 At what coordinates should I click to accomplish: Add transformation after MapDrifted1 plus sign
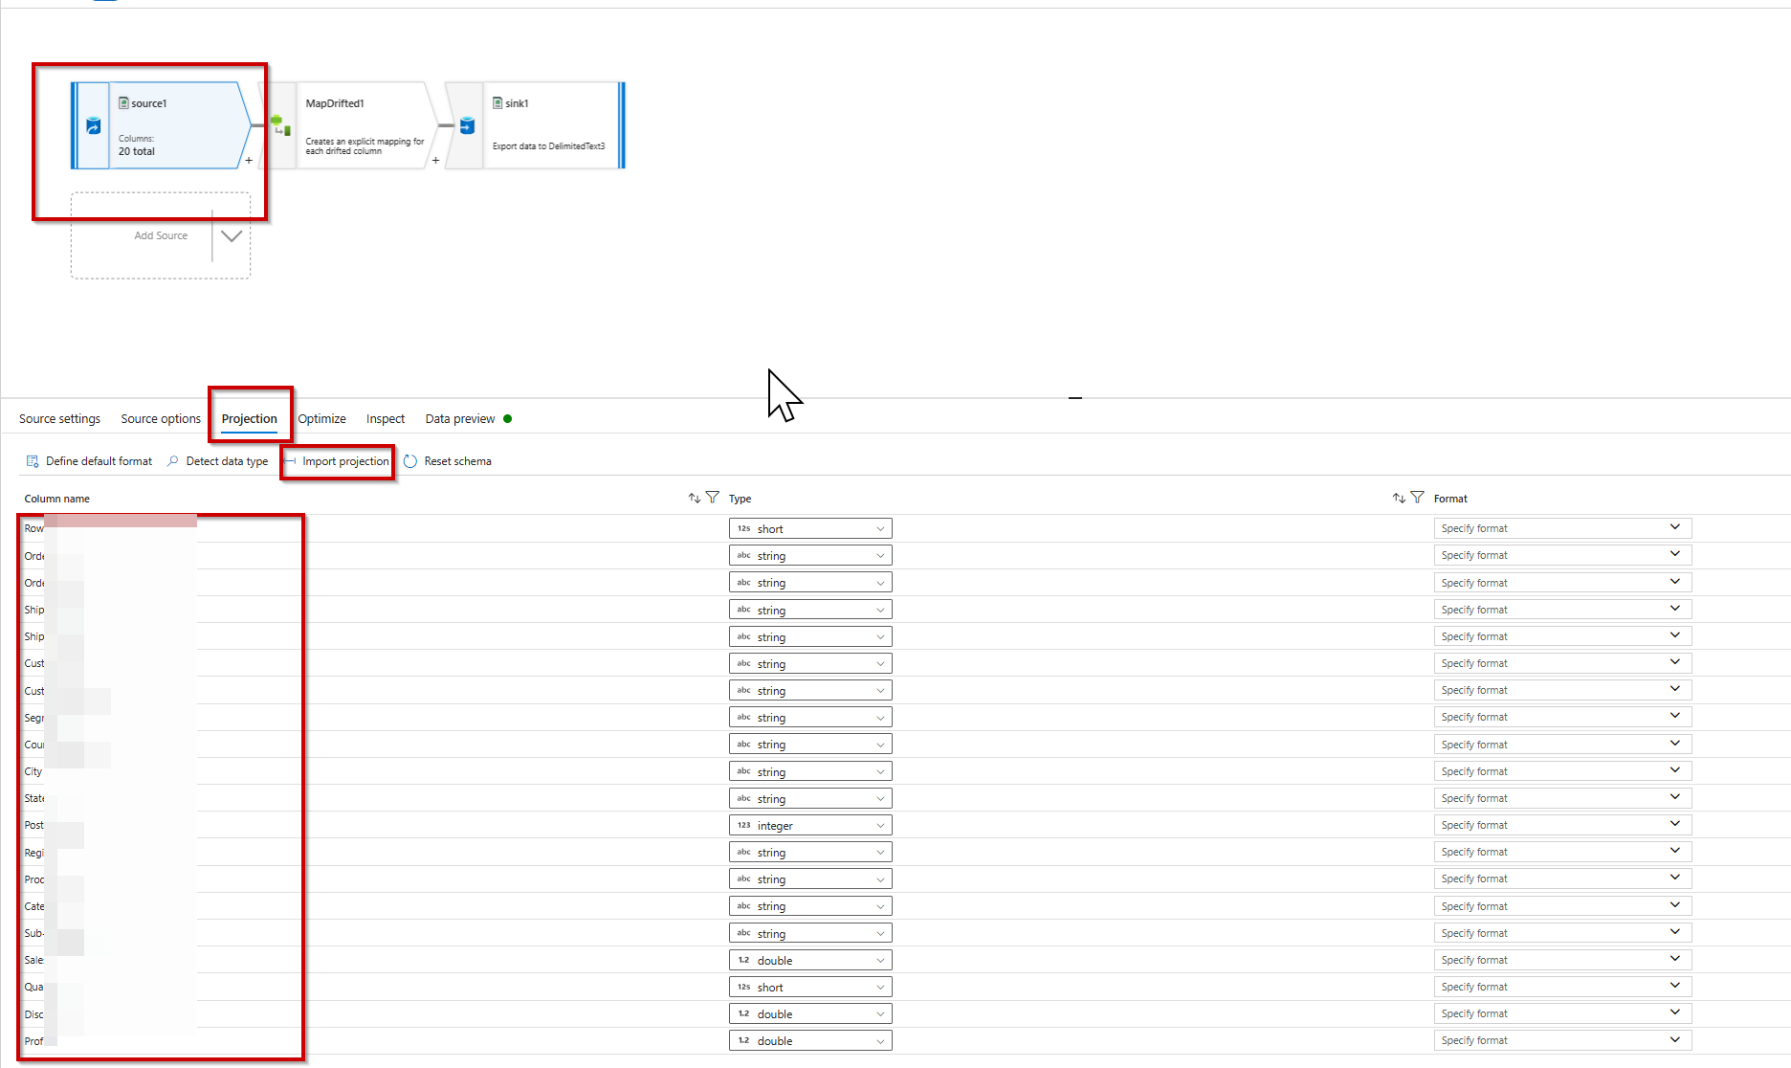pyautogui.click(x=435, y=160)
